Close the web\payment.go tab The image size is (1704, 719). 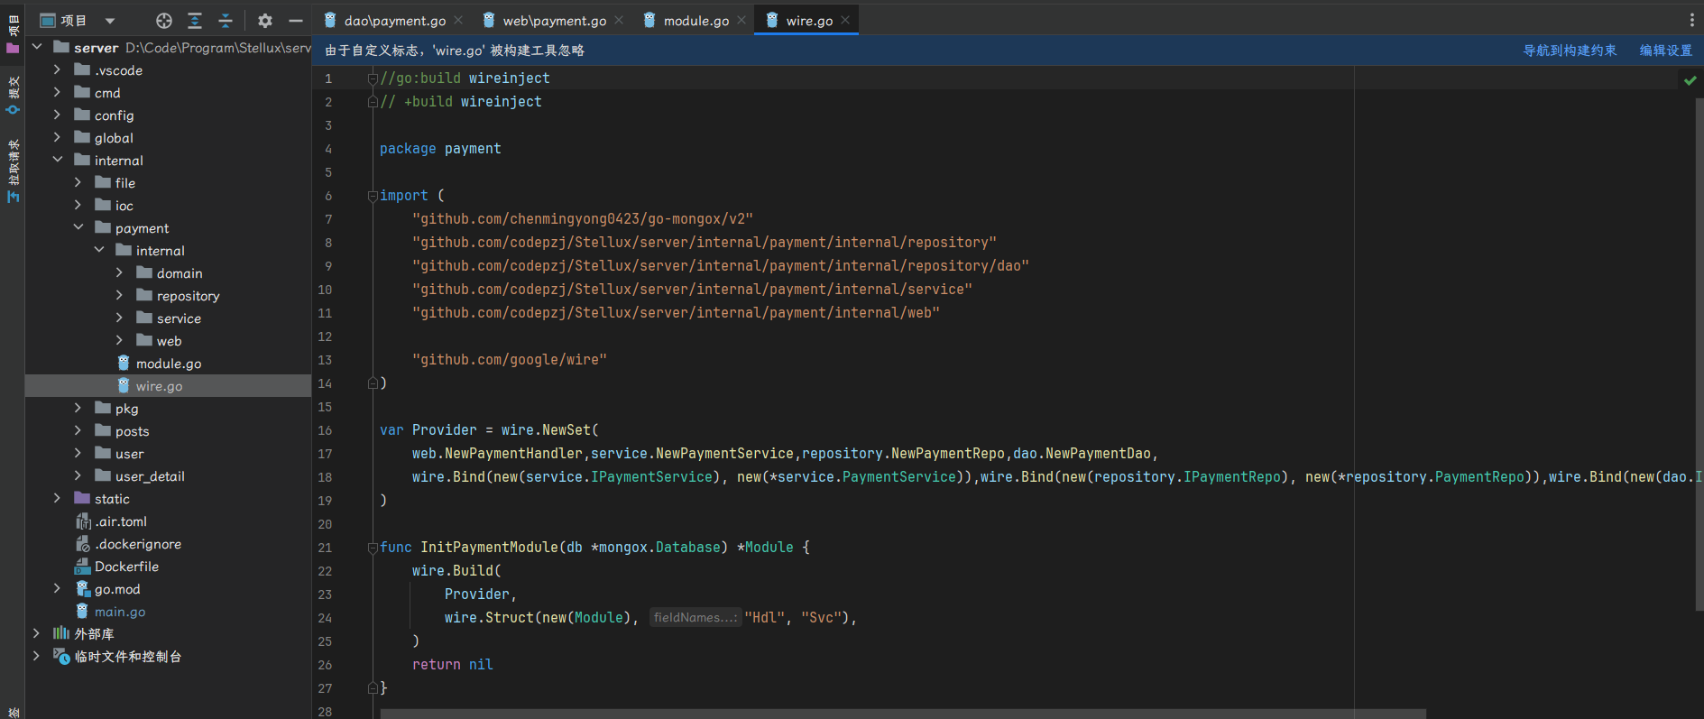tap(619, 20)
